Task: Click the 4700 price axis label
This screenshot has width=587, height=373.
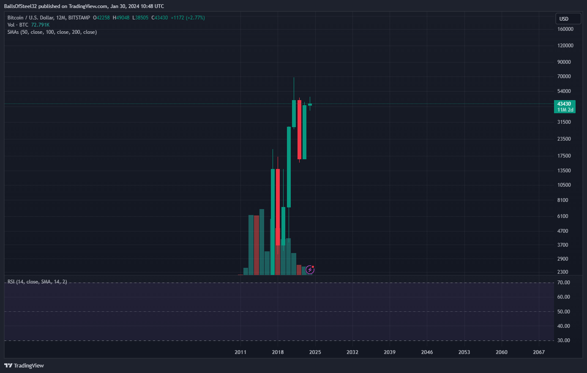Action: pyautogui.click(x=563, y=231)
